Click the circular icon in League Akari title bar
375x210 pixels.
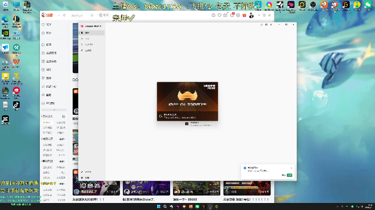click(262, 25)
